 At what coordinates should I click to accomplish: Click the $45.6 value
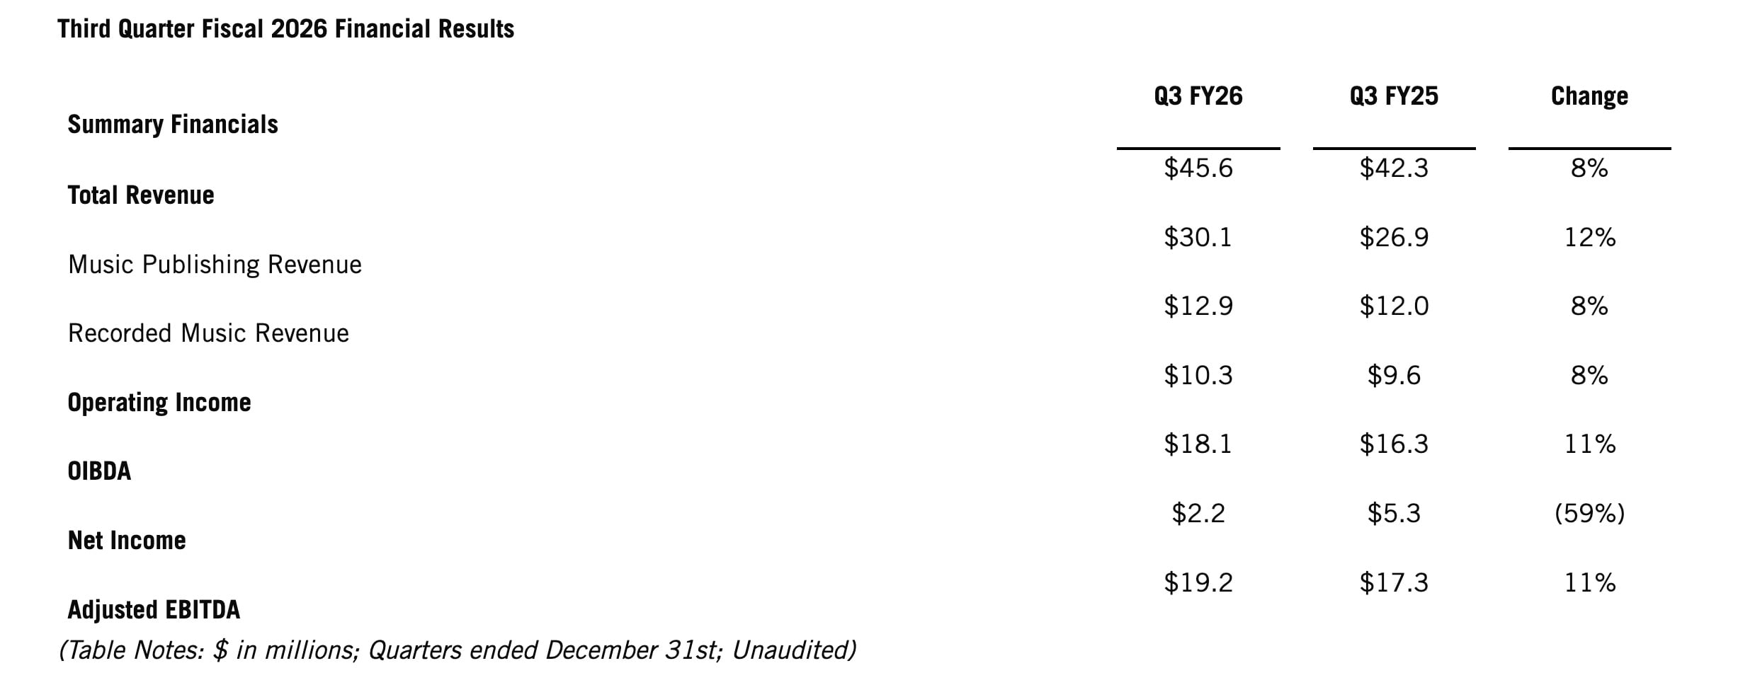[x=1198, y=168]
